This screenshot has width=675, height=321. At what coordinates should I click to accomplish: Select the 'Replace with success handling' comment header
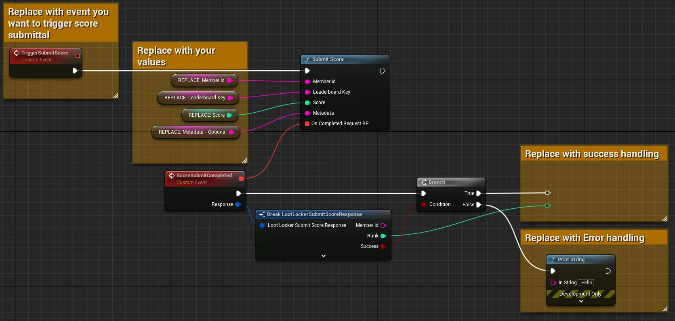594,154
